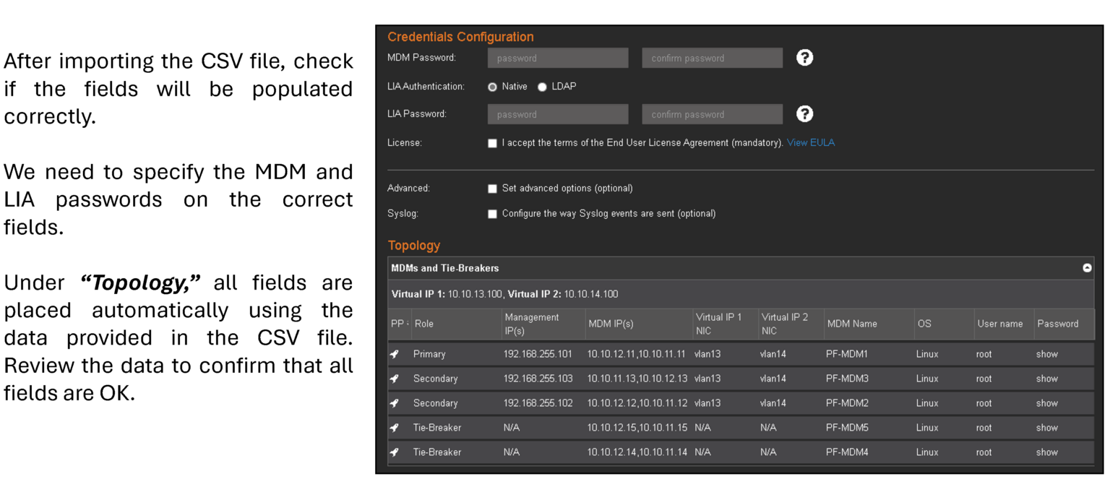Enable Set advanced options

492,188
